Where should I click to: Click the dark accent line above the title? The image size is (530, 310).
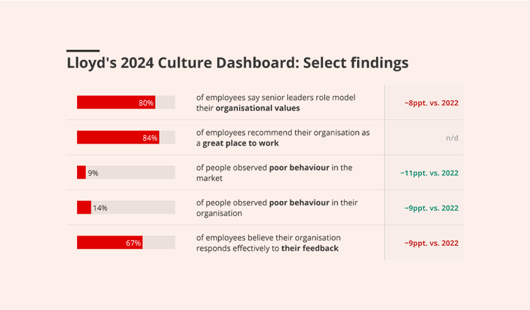pos(83,50)
